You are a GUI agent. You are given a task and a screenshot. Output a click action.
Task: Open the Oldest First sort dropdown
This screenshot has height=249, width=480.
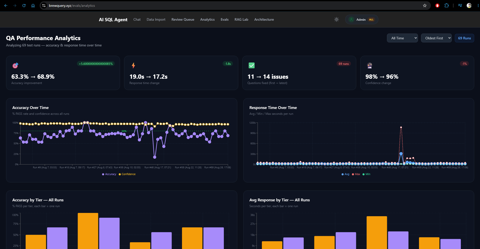(x=436, y=38)
